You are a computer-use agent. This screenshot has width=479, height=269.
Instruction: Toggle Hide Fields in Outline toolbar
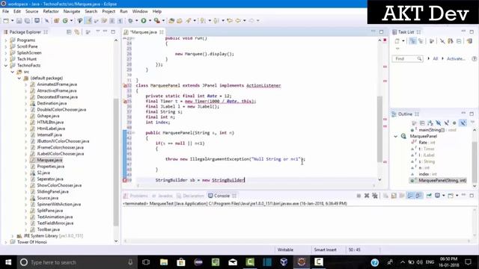pos(439,123)
